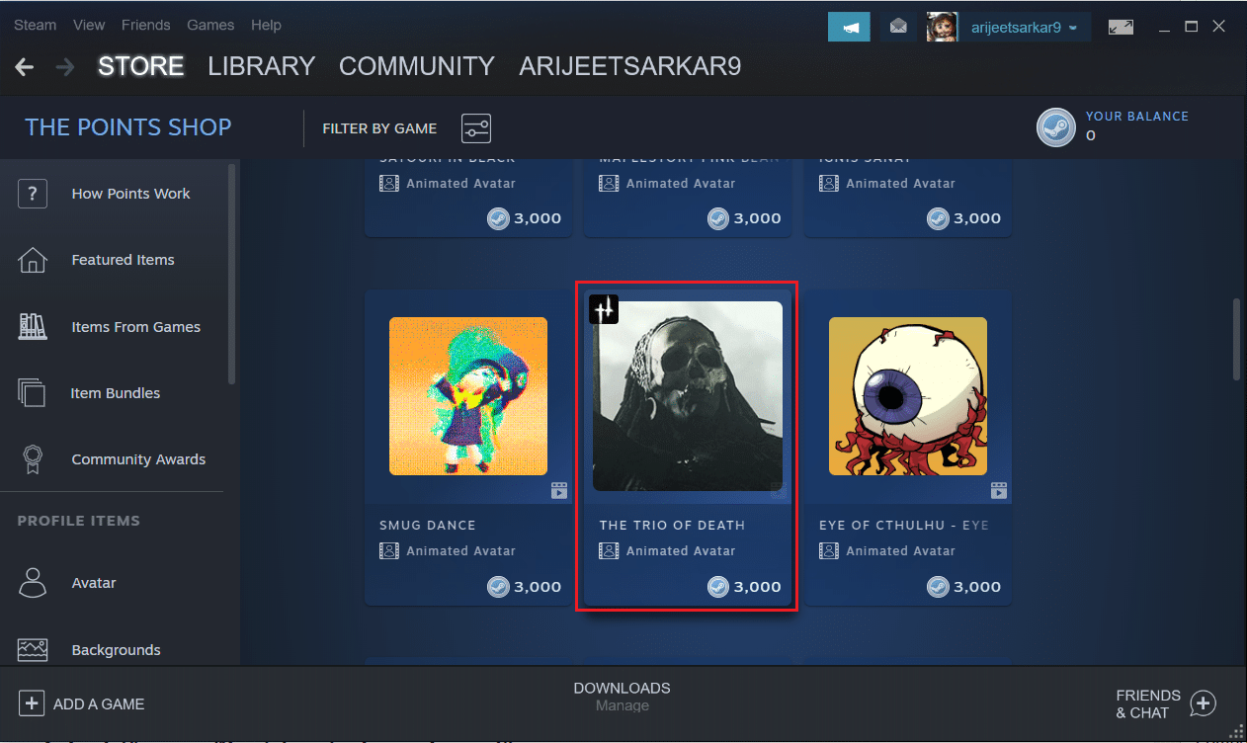Go to the COMMUNITY tab

(x=417, y=66)
